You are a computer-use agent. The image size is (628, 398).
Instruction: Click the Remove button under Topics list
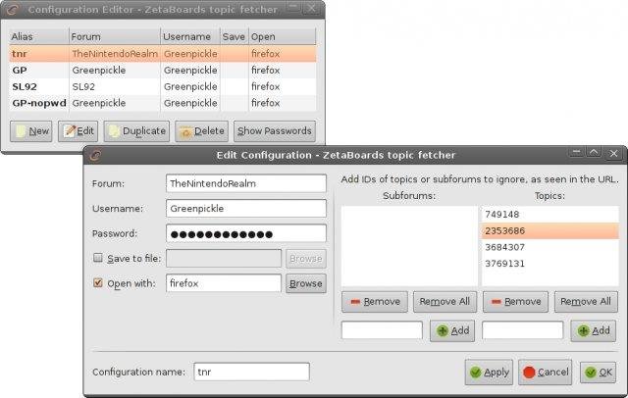pos(515,302)
